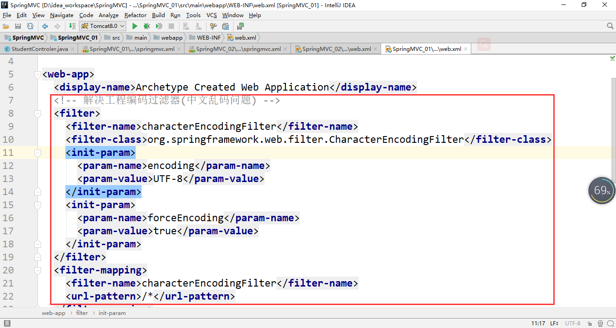Screen dimensions: 616x328
Task: Start debugging with the green bug icon
Action: [147, 26]
